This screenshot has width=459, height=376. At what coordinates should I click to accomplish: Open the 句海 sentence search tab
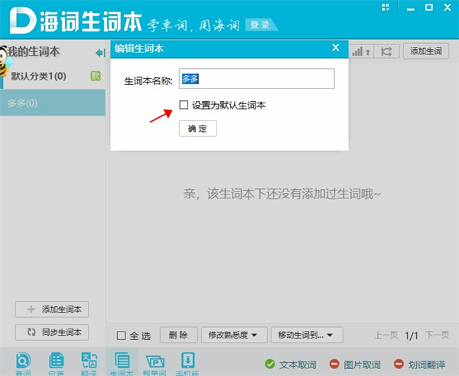[x=56, y=364]
